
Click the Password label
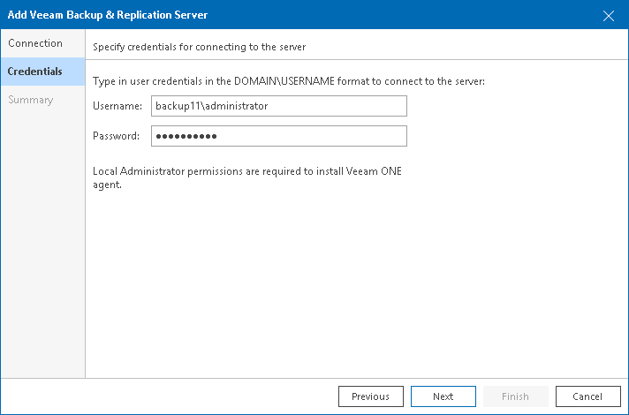(116, 136)
